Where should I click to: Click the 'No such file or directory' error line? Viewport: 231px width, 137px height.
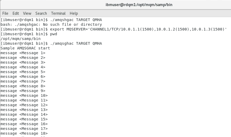pyautogui.click(x=51, y=24)
